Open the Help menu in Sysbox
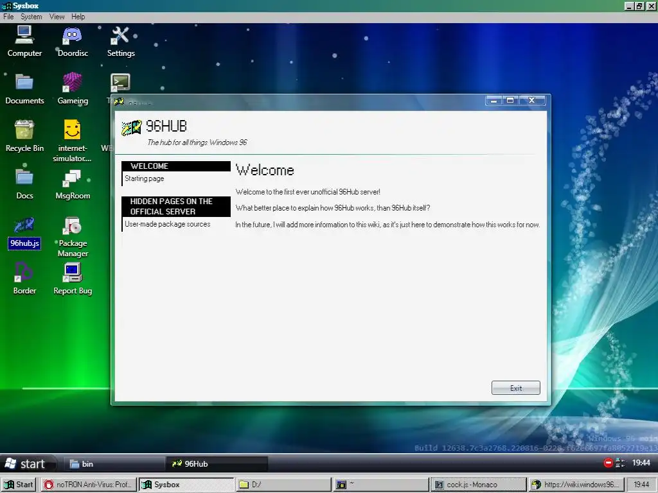 78,17
